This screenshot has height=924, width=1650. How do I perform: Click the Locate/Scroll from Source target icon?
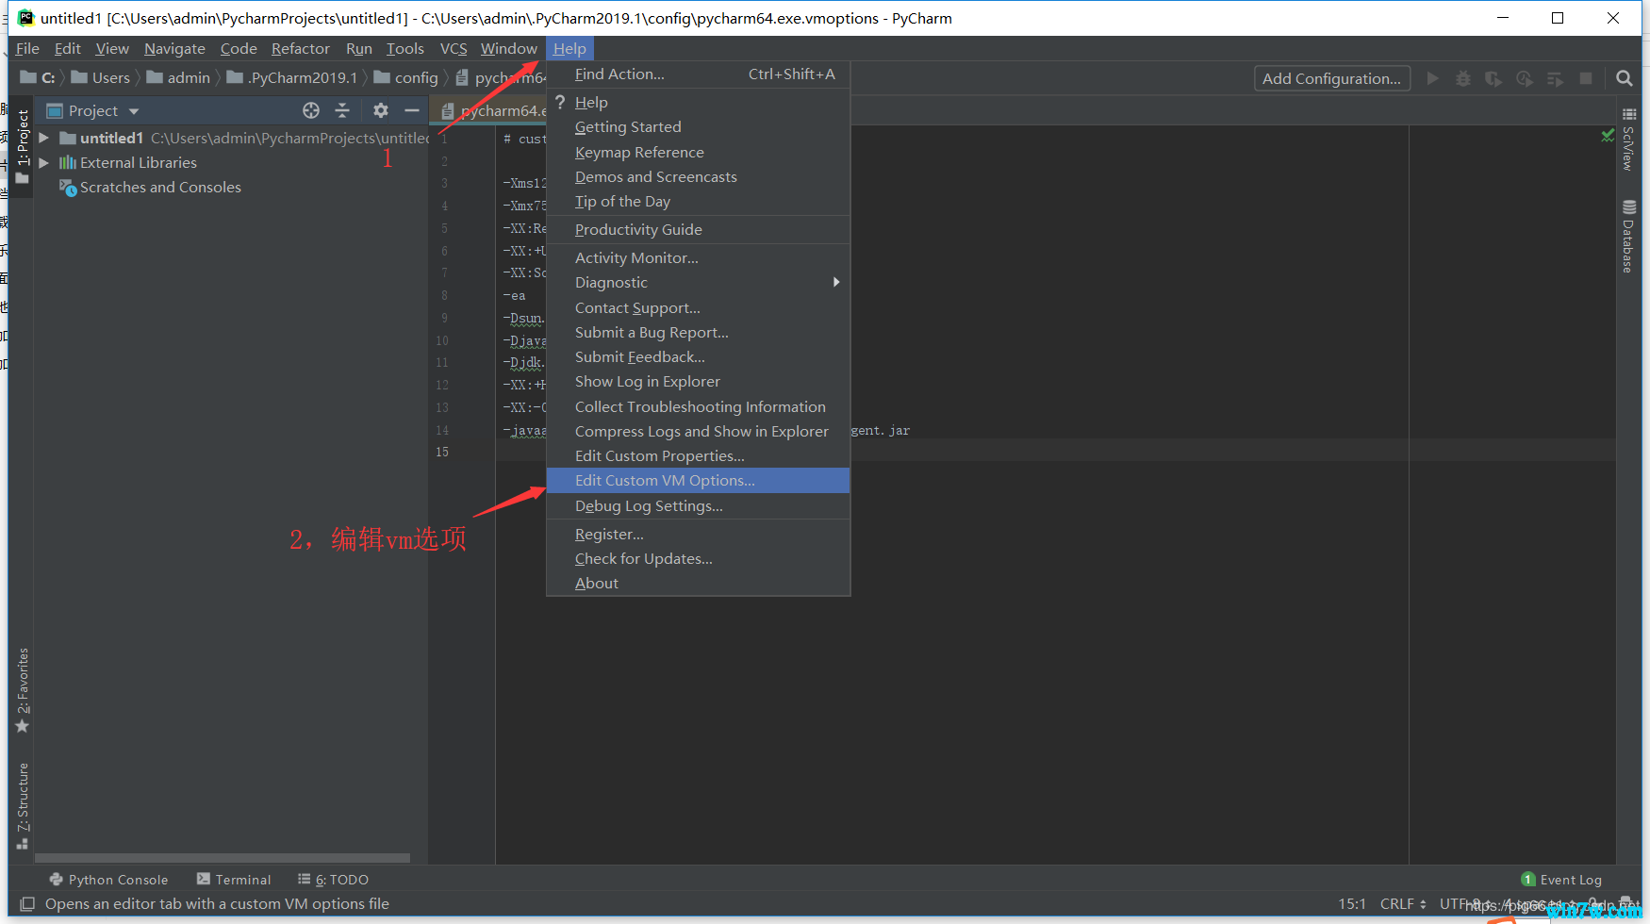311,110
